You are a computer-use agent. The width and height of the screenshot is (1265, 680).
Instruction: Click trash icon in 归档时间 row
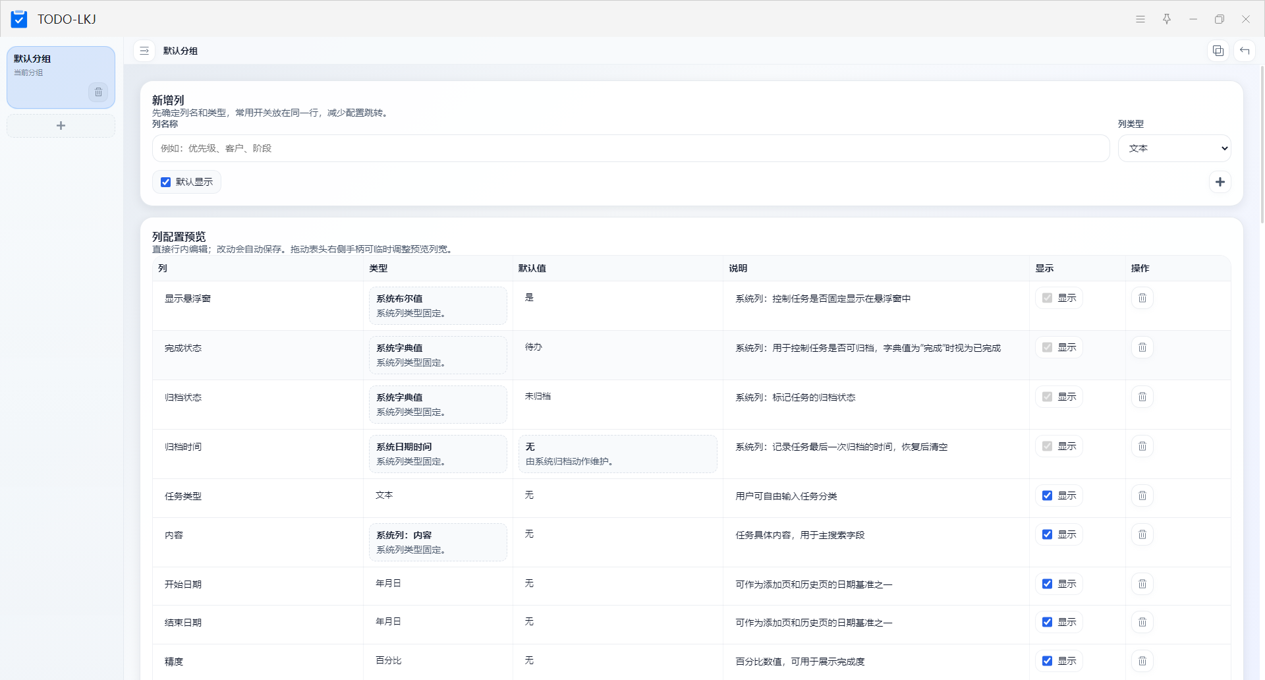(1142, 446)
